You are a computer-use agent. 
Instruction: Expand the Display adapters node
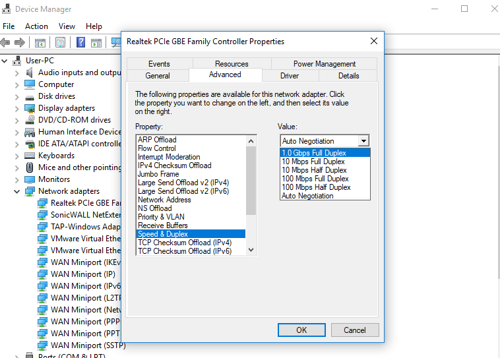click(x=17, y=108)
